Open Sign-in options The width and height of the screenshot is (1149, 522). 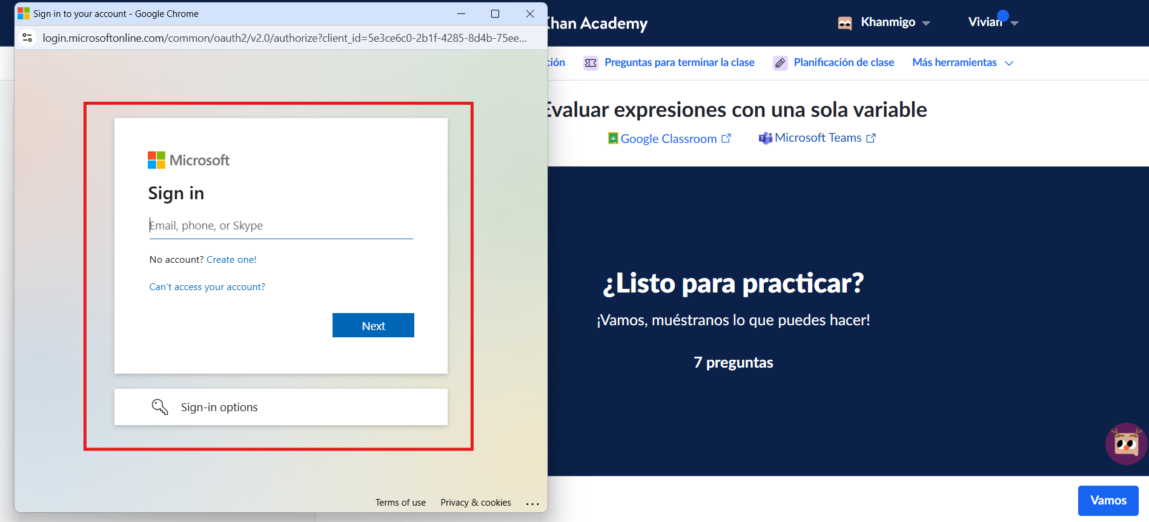[x=281, y=407]
